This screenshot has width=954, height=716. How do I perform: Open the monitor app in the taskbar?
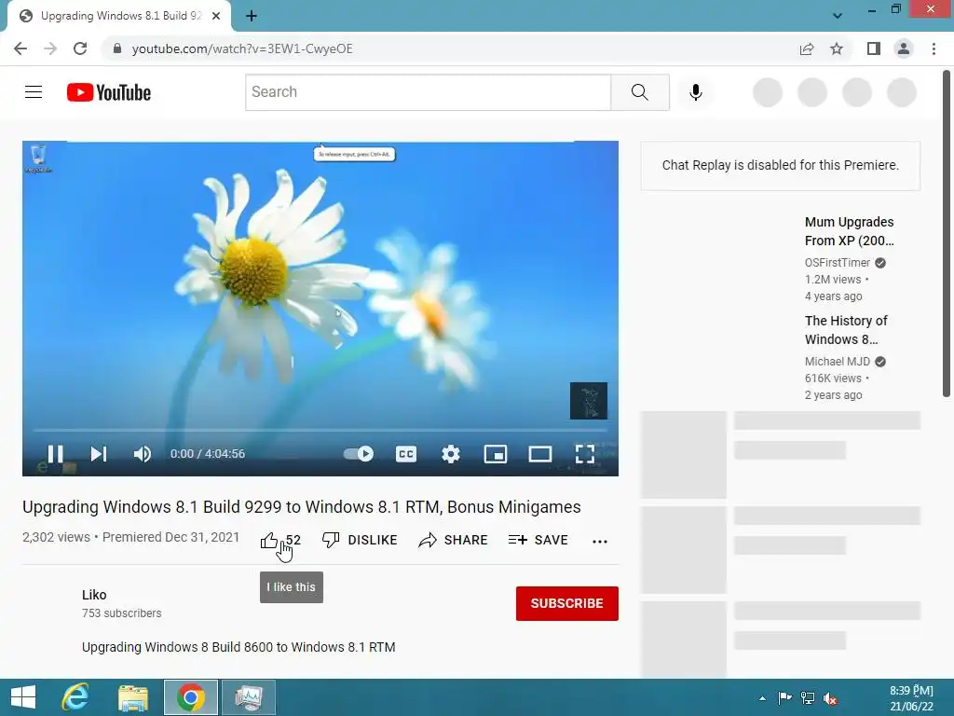[x=248, y=697]
